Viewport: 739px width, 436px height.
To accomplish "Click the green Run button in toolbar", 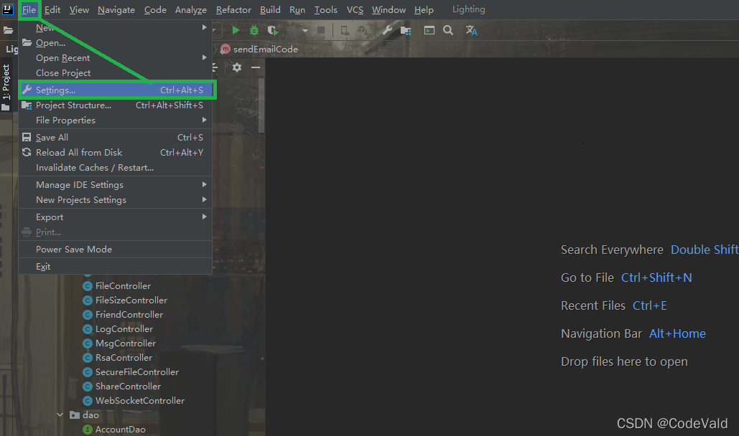I will 236,31.
